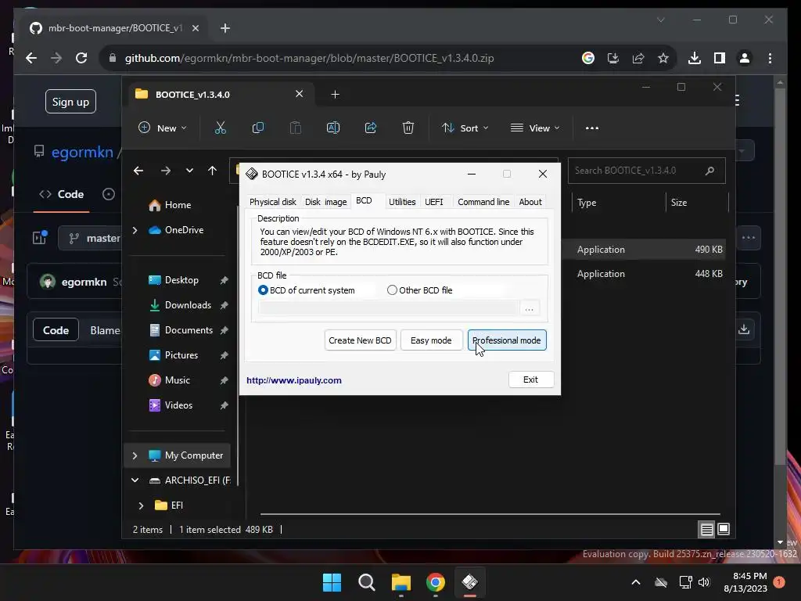The width and height of the screenshot is (801, 601).
Task: Close the BOOTICE_v1.3.4.0 Explorer tab
Action: coord(300,94)
